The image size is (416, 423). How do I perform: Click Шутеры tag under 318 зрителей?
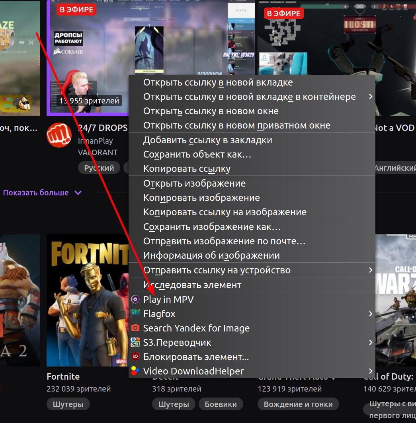tap(174, 404)
